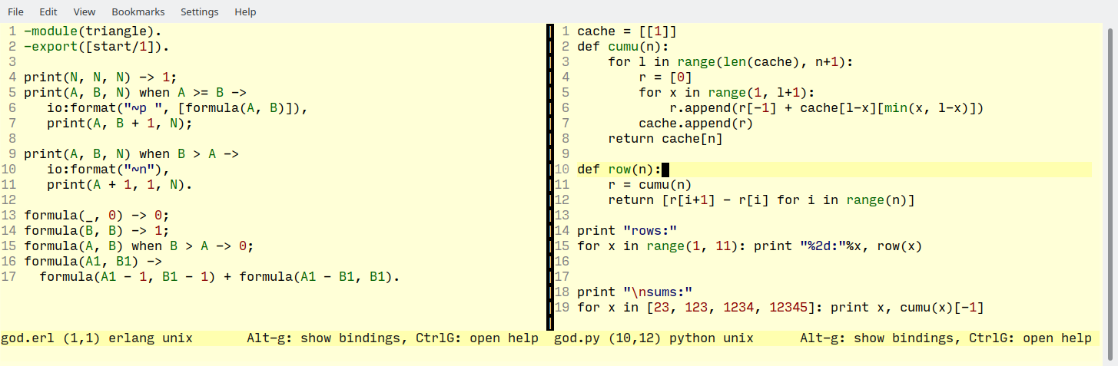Click the for l in range(len(cache), n+1): line
Image resolution: width=1118 pixels, height=366 pixels.
pyautogui.click(x=731, y=62)
